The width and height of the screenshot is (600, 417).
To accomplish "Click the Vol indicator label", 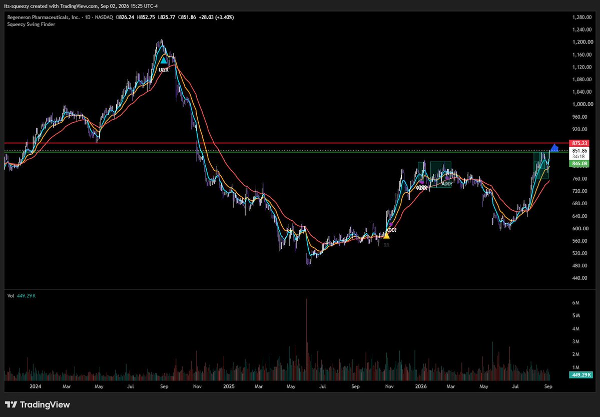I will (11, 296).
